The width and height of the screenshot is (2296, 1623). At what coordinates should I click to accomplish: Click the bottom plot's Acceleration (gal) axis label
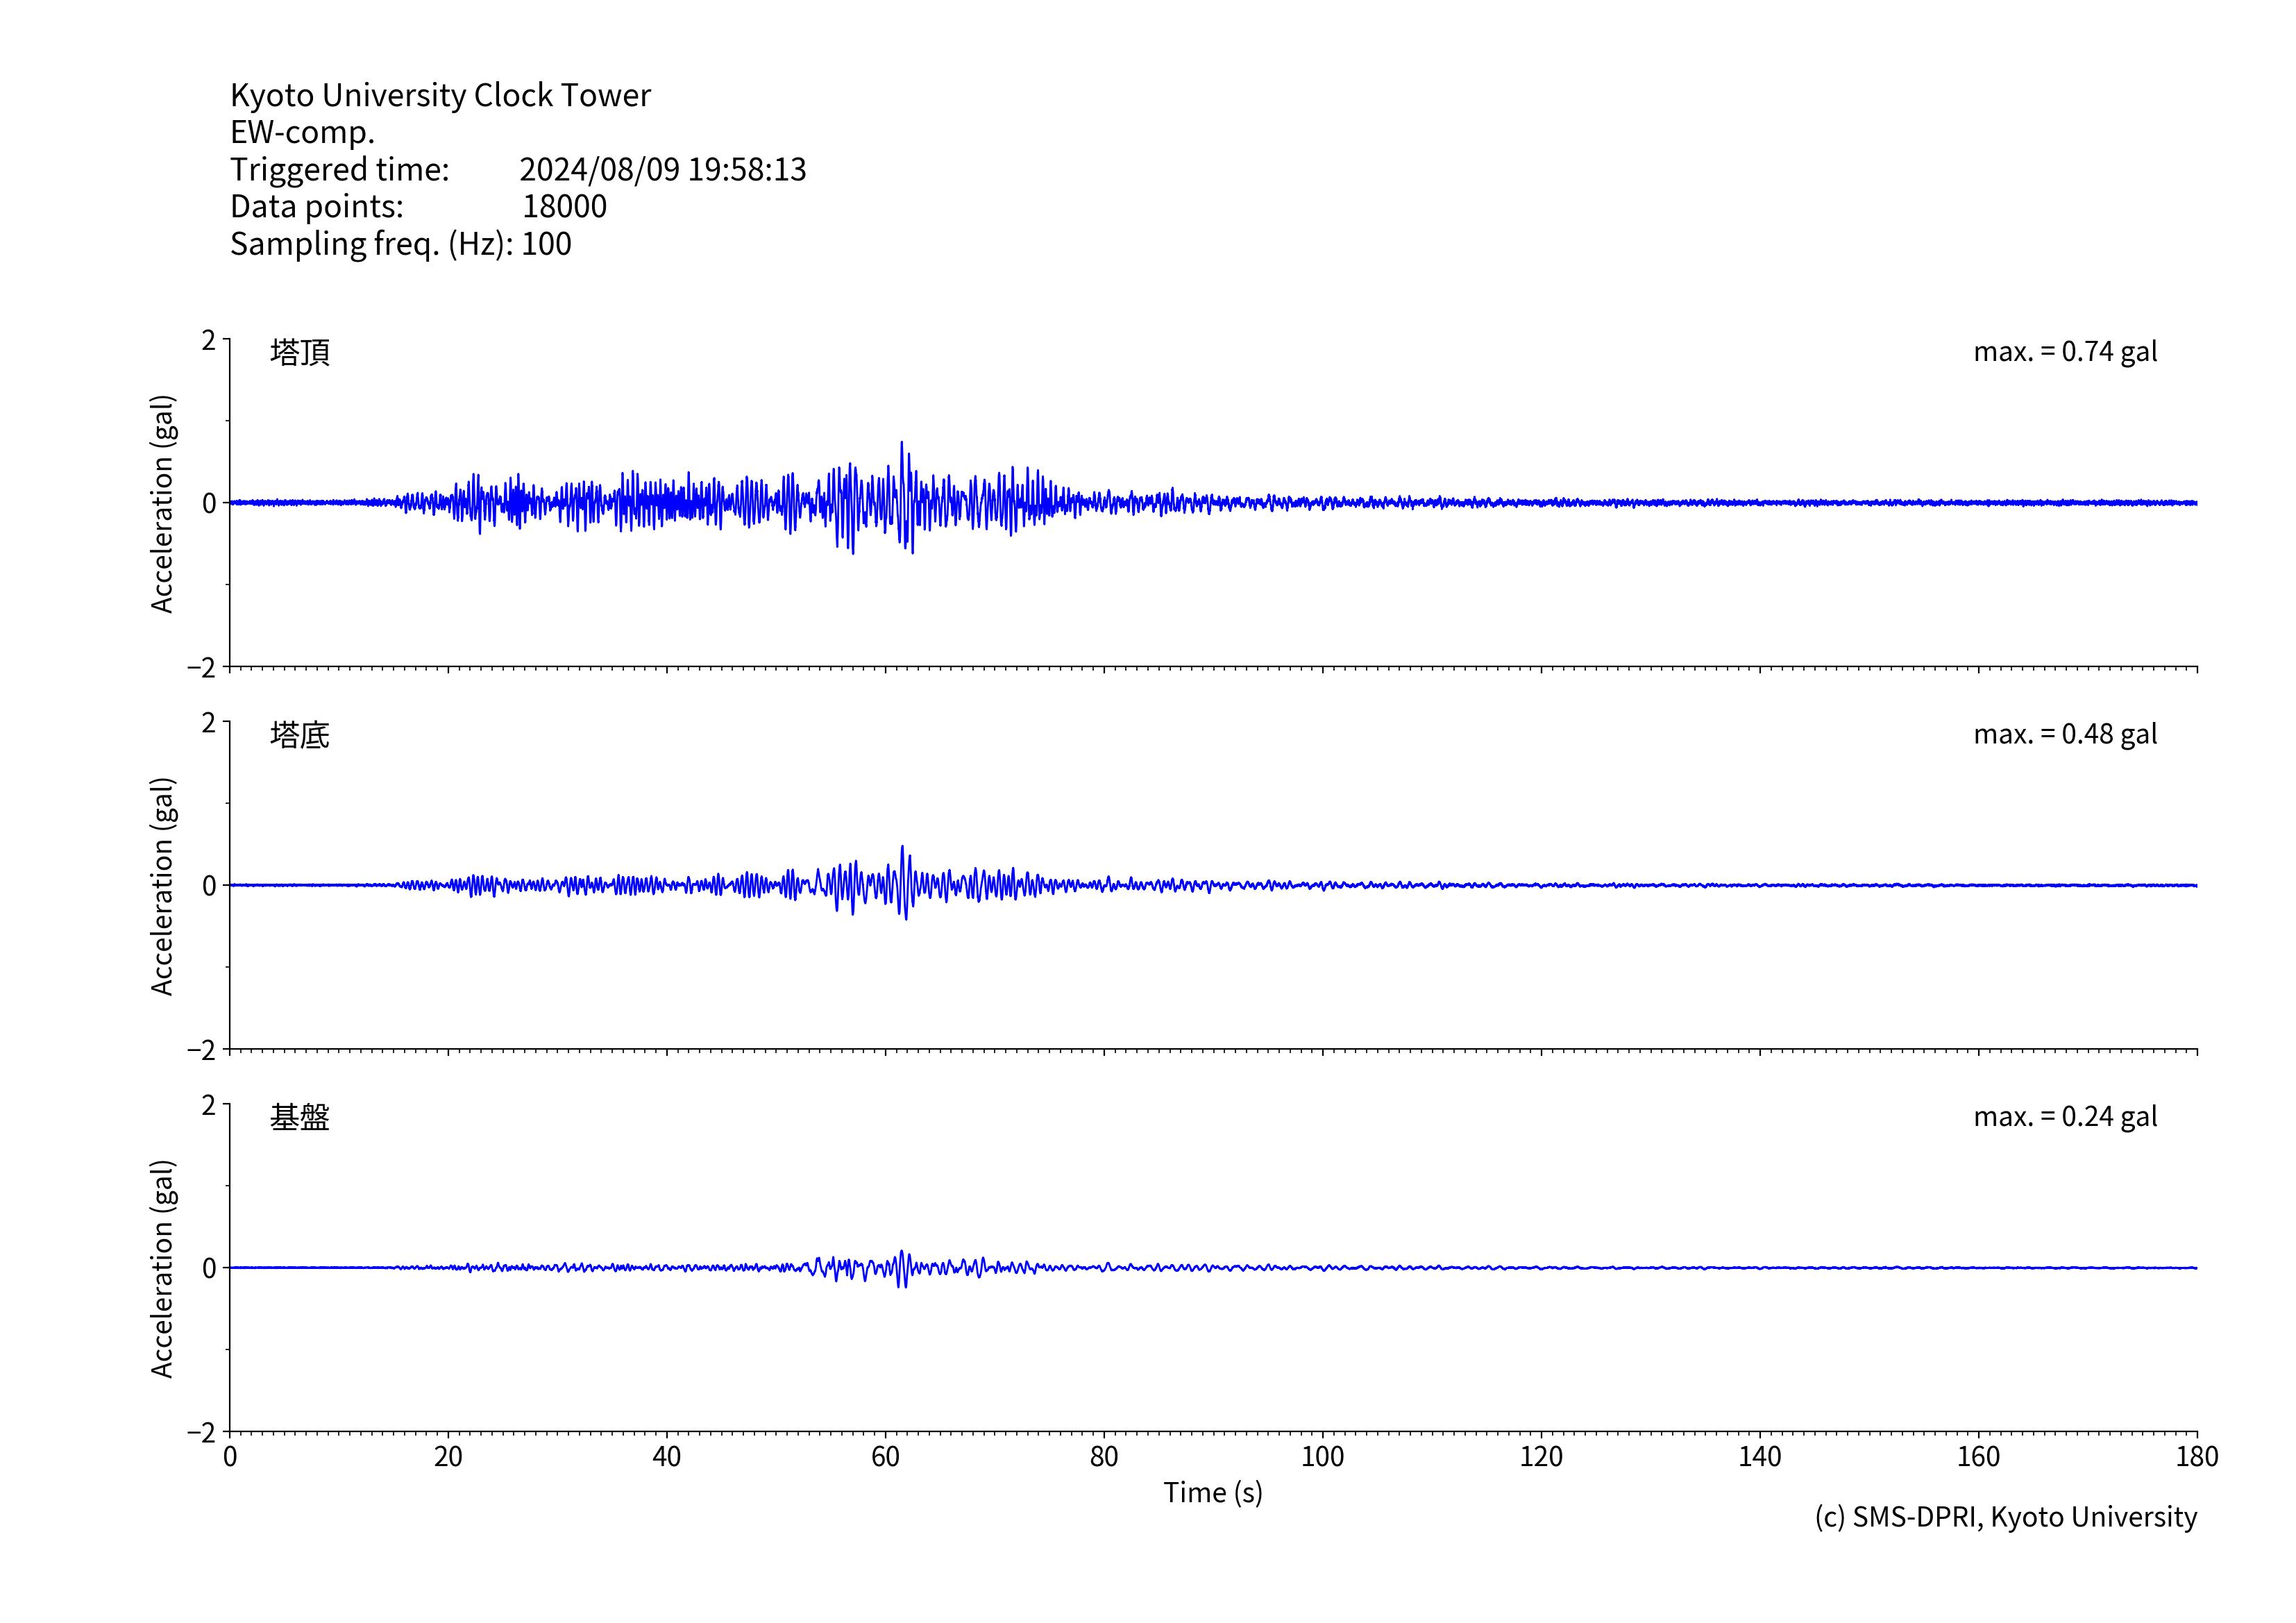(162, 1268)
